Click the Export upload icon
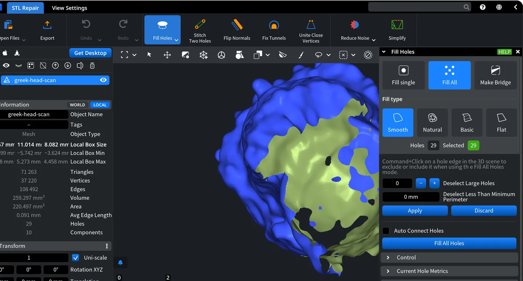The image size is (523, 281). coord(47,25)
